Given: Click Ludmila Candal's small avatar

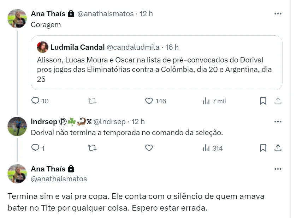Looking at the screenshot, I should pos(43,47).
